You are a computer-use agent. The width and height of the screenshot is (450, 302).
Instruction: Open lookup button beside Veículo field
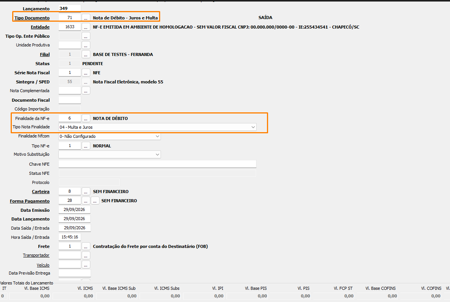(x=86, y=264)
